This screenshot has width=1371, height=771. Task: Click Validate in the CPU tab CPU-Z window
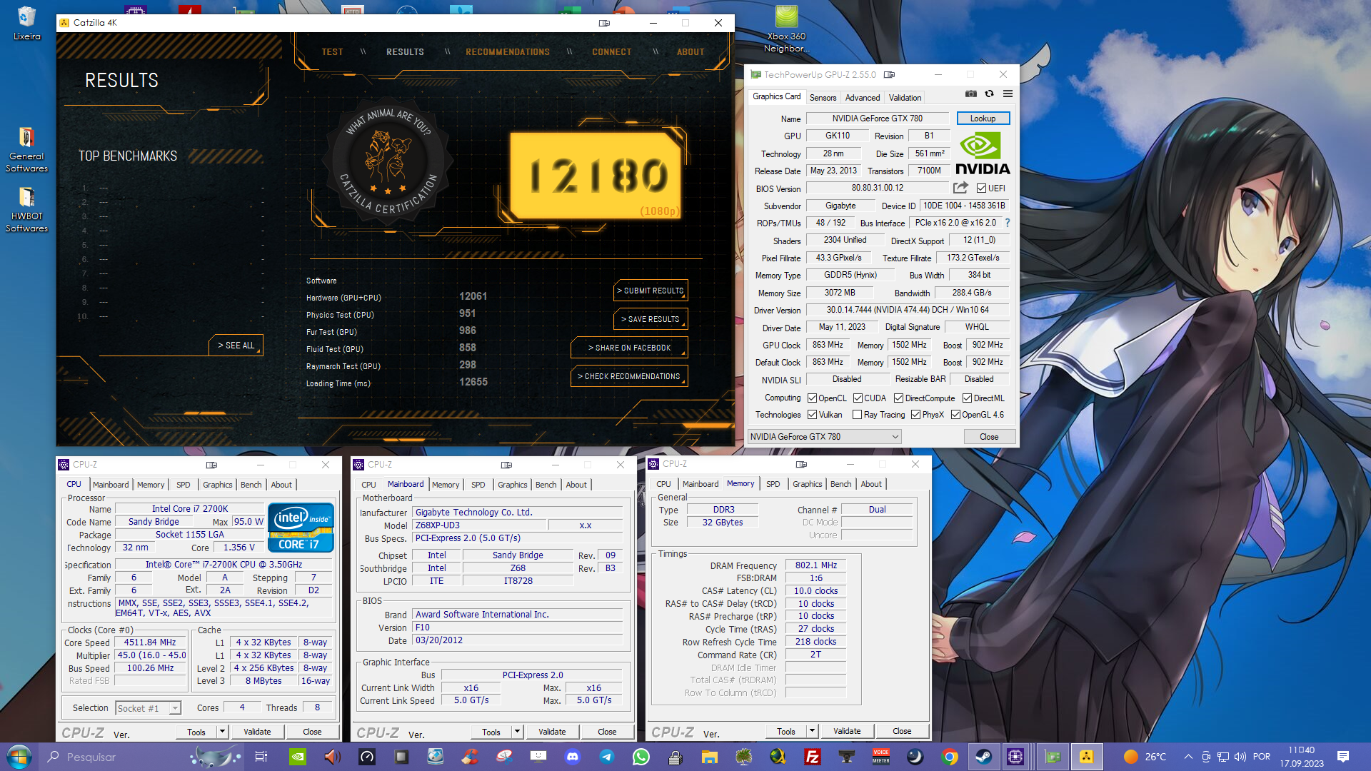[x=257, y=732]
